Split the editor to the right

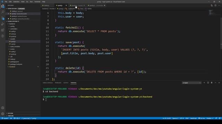(215, 6)
